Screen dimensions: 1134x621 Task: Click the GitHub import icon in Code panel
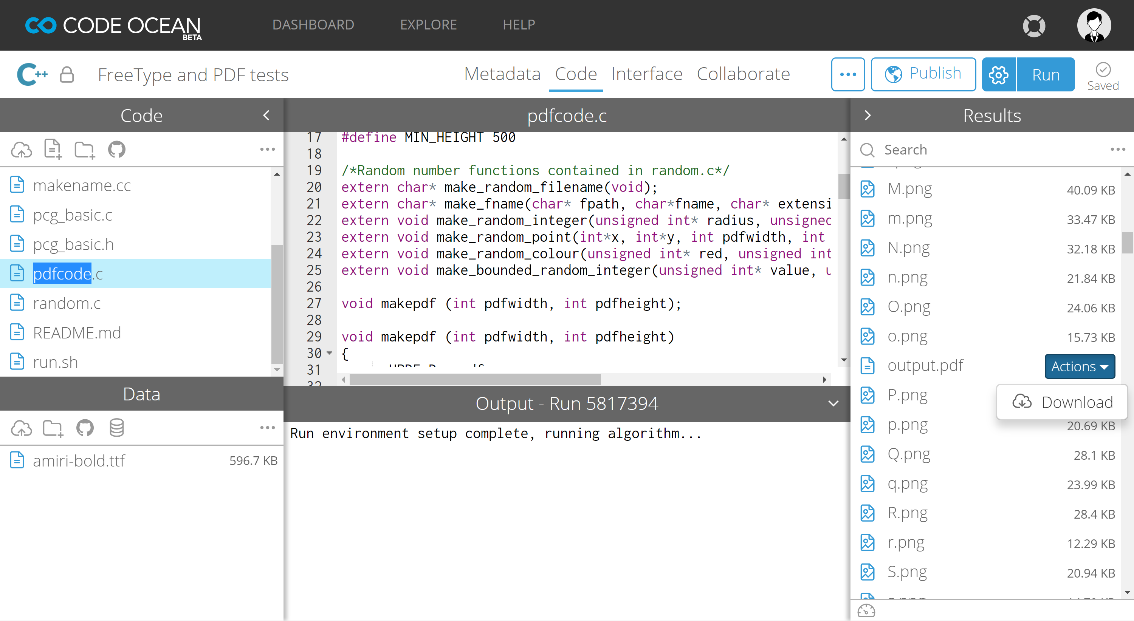(117, 150)
